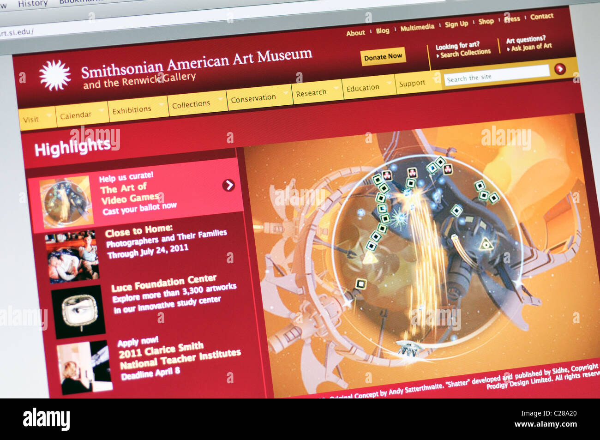
Task: Open the Blog link
Action: coord(383,30)
